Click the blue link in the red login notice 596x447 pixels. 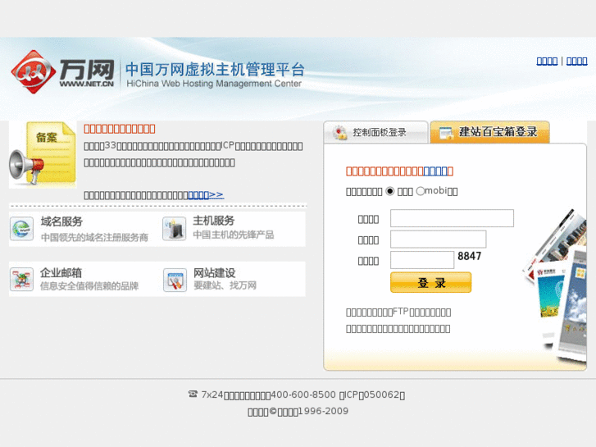(435, 171)
